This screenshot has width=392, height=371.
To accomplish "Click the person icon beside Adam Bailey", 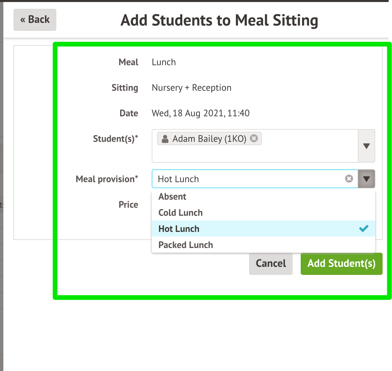I will pos(165,139).
